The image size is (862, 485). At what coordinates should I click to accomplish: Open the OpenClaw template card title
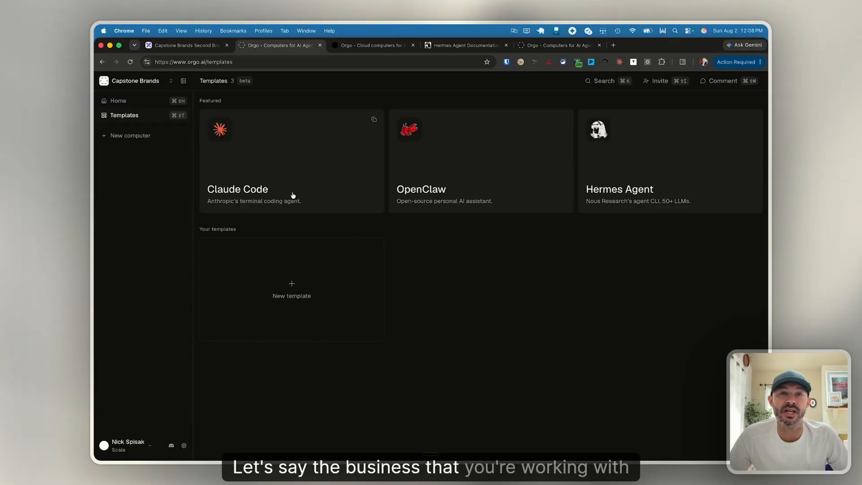(421, 189)
